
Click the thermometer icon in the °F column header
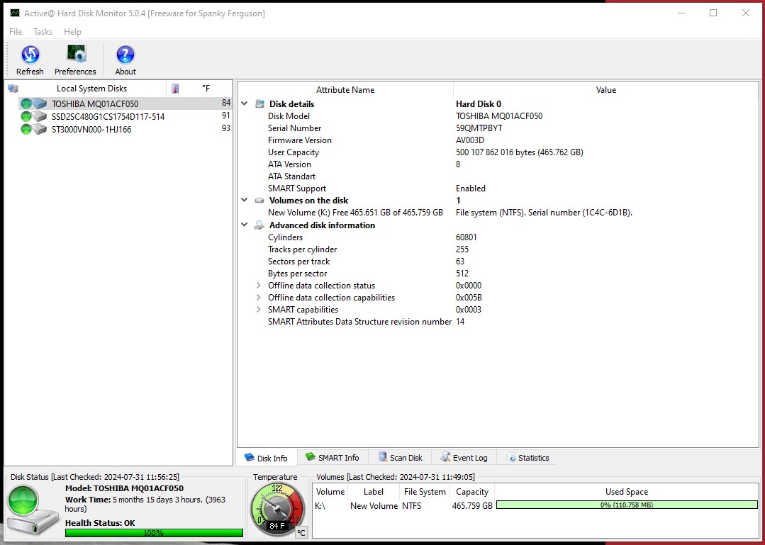point(174,88)
